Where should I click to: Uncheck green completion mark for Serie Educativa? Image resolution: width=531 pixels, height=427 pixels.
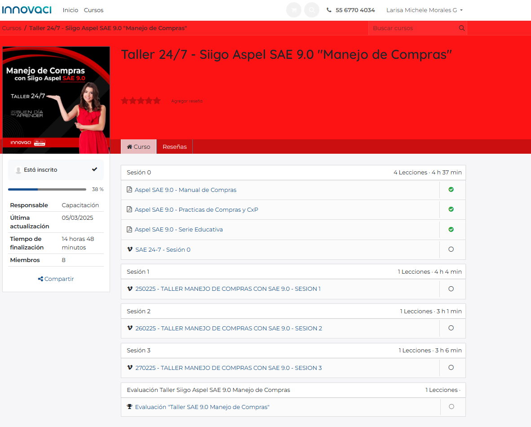pyautogui.click(x=451, y=229)
